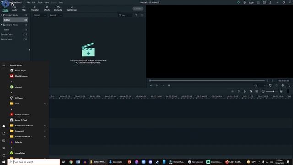Image resolution: width=293 pixels, height=165 pixels.
Task: Open the Elements tab
Action: (x=58, y=8)
